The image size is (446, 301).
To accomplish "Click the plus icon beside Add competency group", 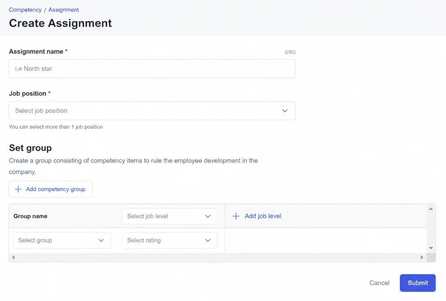I will pos(18,189).
